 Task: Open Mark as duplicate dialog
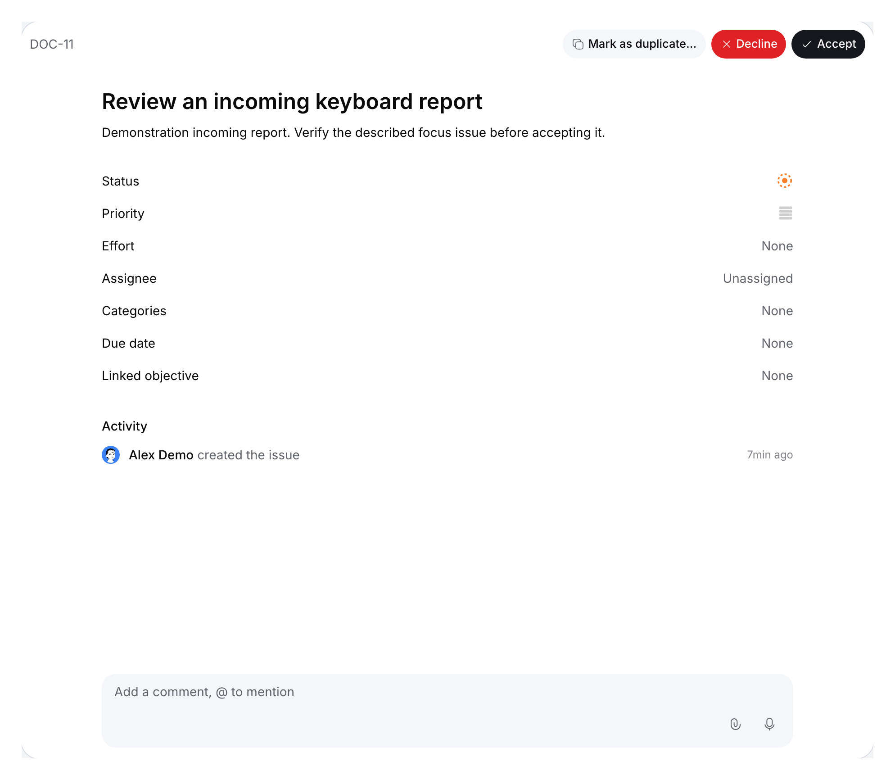point(634,44)
